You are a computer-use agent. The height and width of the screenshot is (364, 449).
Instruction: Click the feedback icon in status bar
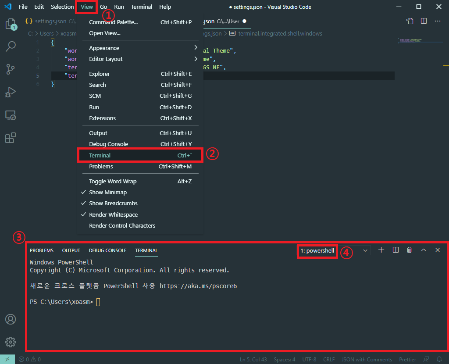(426, 359)
